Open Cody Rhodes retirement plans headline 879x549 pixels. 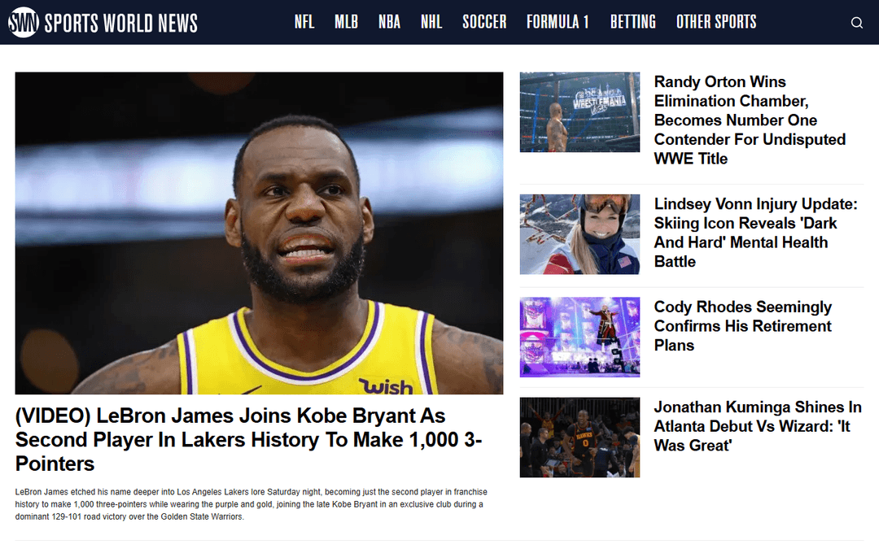tap(743, 326)
